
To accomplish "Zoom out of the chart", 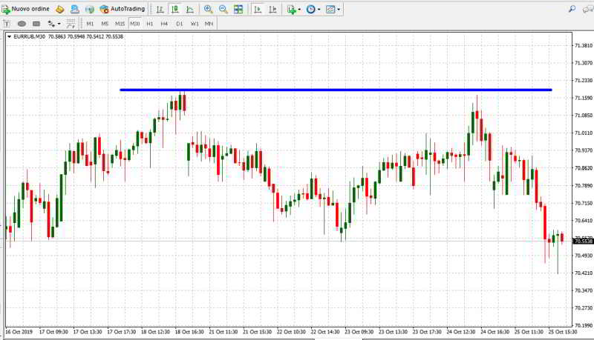I will tap(223, 10).
